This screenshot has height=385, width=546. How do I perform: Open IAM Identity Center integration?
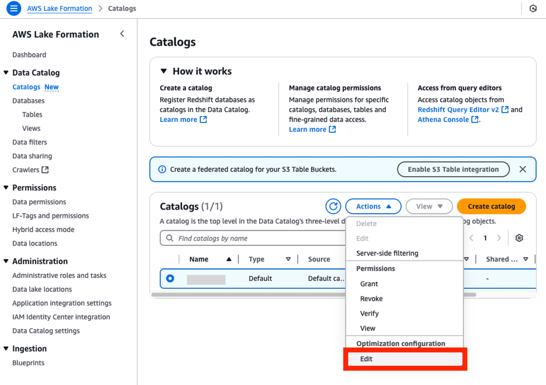point(61,317)
